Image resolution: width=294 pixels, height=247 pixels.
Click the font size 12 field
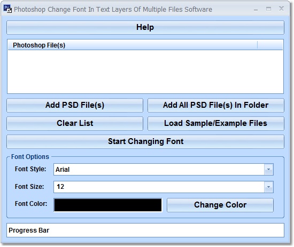159,187
